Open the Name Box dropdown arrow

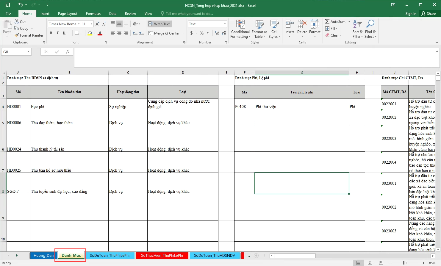28,52
